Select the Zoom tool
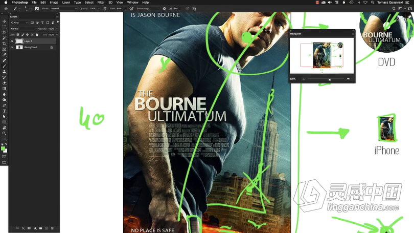The image size is (414, 233). (4, 133)
